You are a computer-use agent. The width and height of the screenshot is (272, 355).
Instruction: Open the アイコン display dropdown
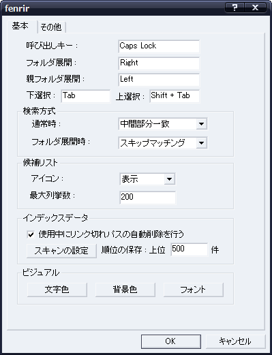coord(147,179)
